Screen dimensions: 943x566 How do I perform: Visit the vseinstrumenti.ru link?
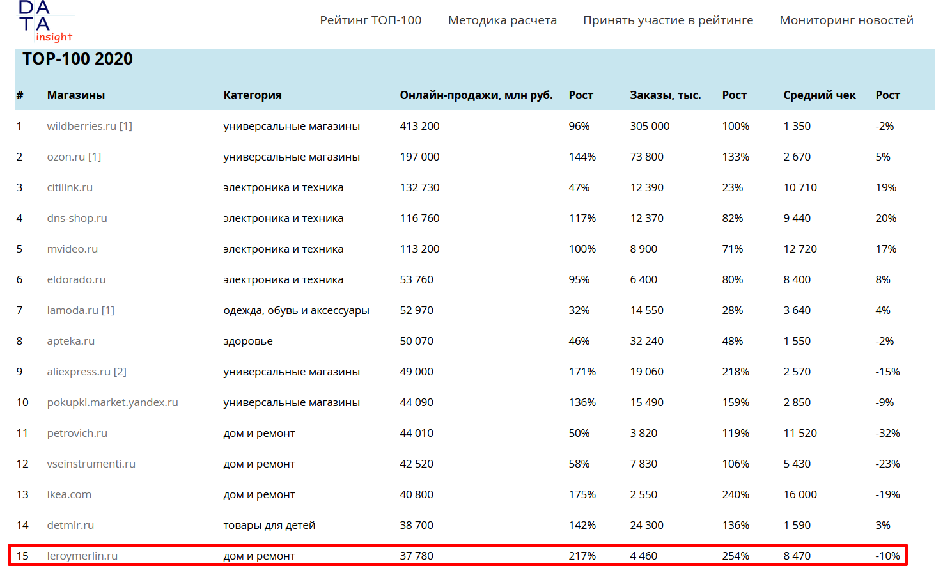(91, 464)
